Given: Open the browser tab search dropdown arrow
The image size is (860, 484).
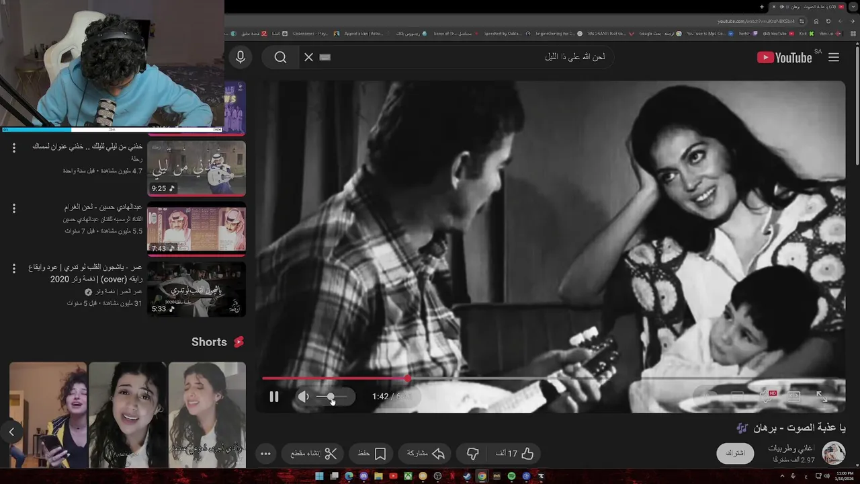Looking at the screenshot, I should [x=852, y=7].
